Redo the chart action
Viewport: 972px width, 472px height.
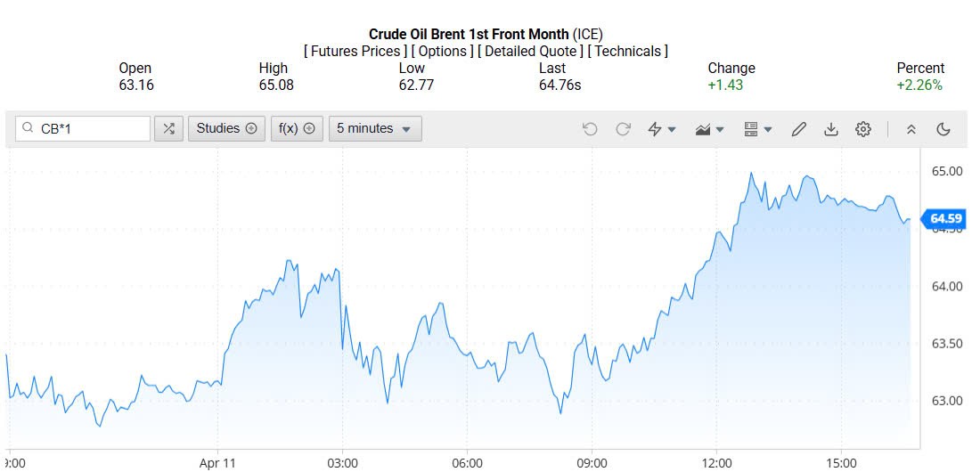623,129
